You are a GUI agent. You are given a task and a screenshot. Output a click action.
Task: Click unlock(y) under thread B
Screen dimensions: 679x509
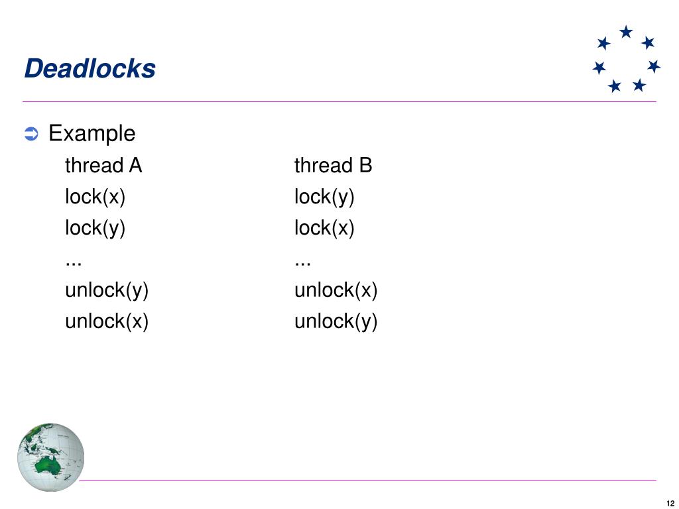coord(336,321)
